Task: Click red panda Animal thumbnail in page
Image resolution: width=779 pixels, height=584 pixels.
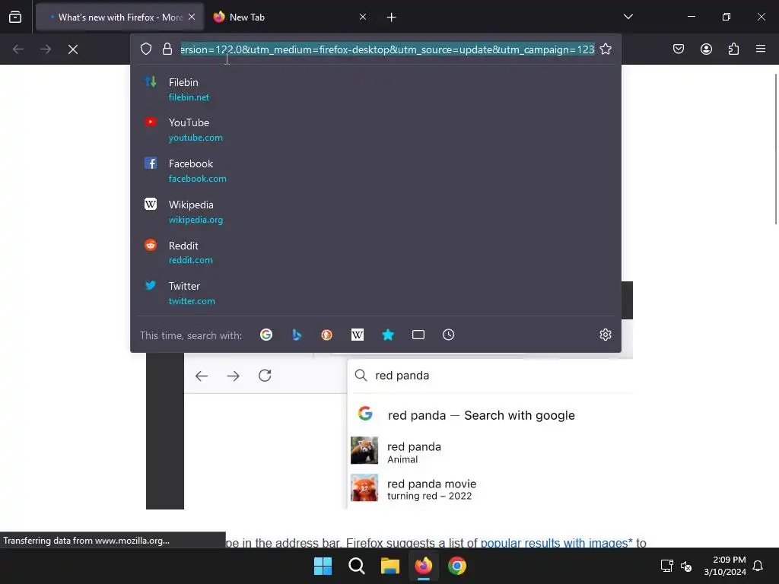Action: (364, 450)
